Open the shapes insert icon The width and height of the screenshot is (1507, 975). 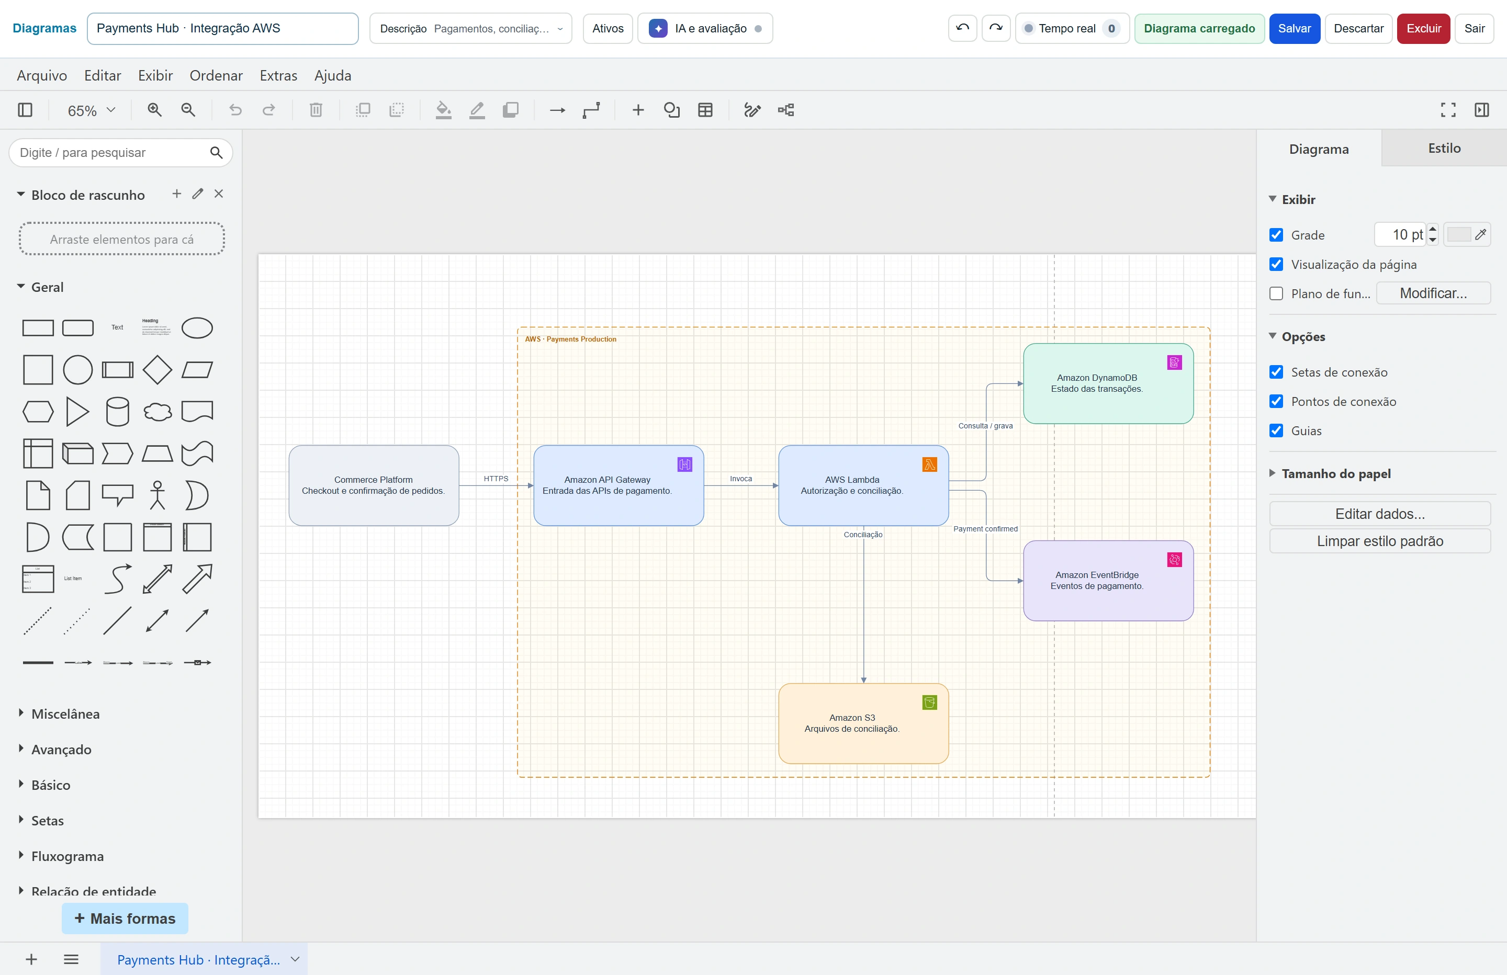tap(672, 110)
